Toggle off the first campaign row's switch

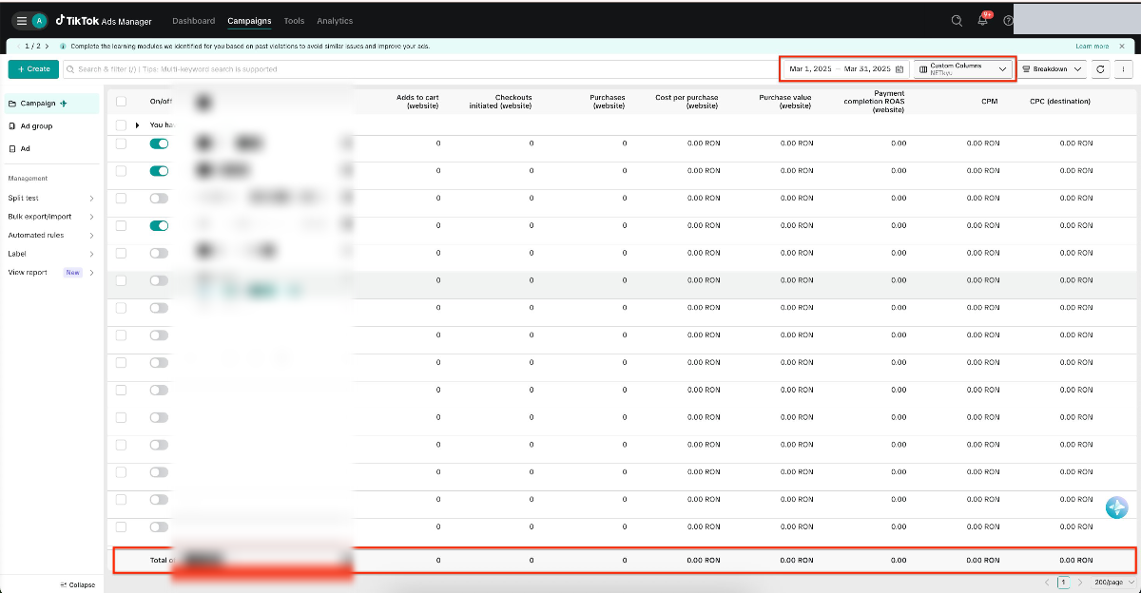[x=159, y=143]
